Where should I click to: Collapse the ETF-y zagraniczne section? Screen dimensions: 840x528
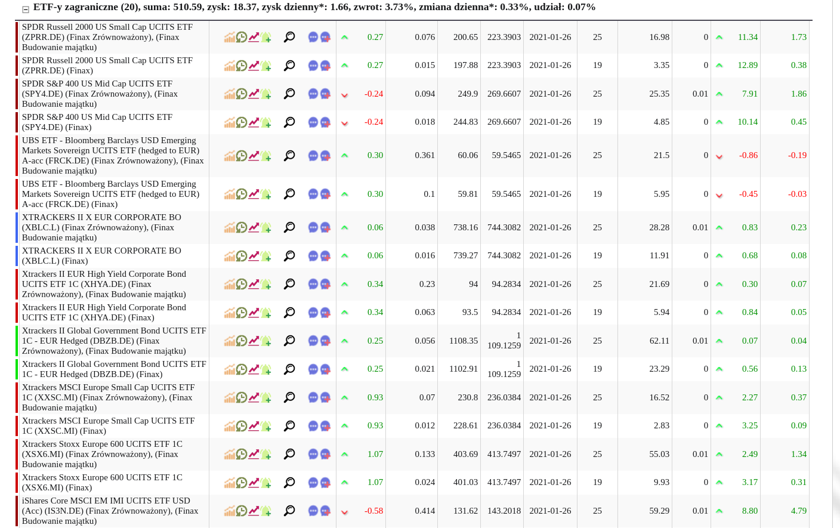[26, 9]
